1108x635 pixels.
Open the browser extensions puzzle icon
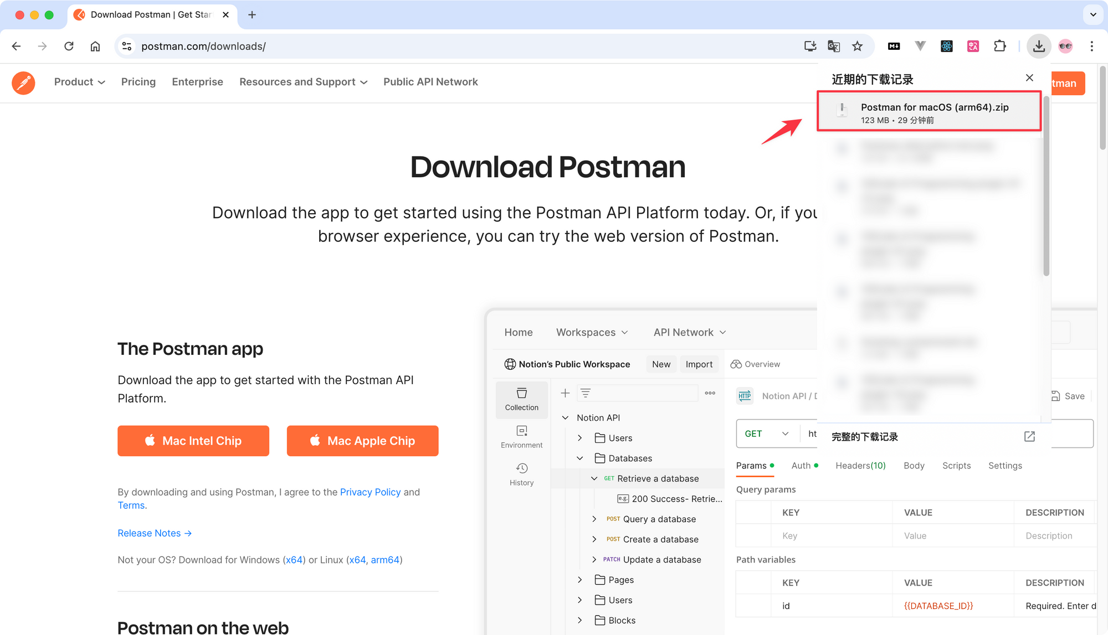[x=1000, y=46]
